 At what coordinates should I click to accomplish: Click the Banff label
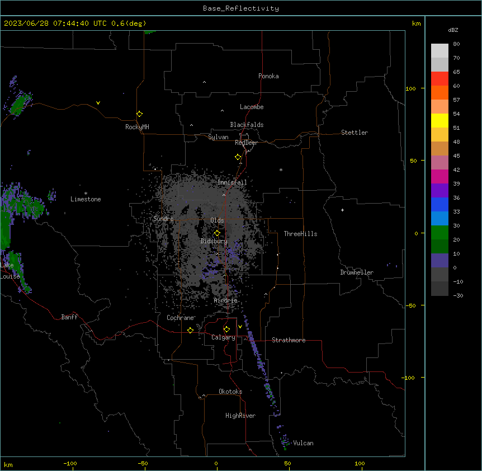click(69, 317)
